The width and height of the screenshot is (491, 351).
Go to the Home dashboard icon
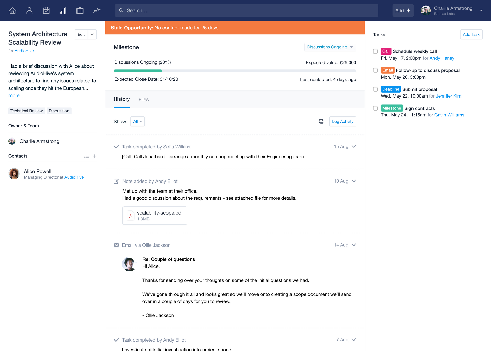point(13,10)
